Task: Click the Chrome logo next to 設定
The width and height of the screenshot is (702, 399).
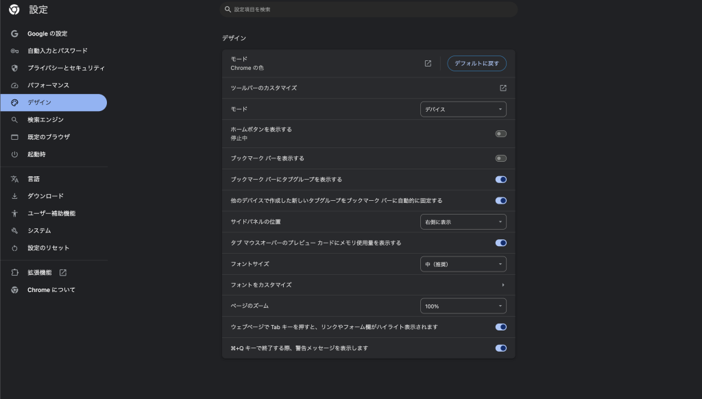Action: (x=14, y=10)
